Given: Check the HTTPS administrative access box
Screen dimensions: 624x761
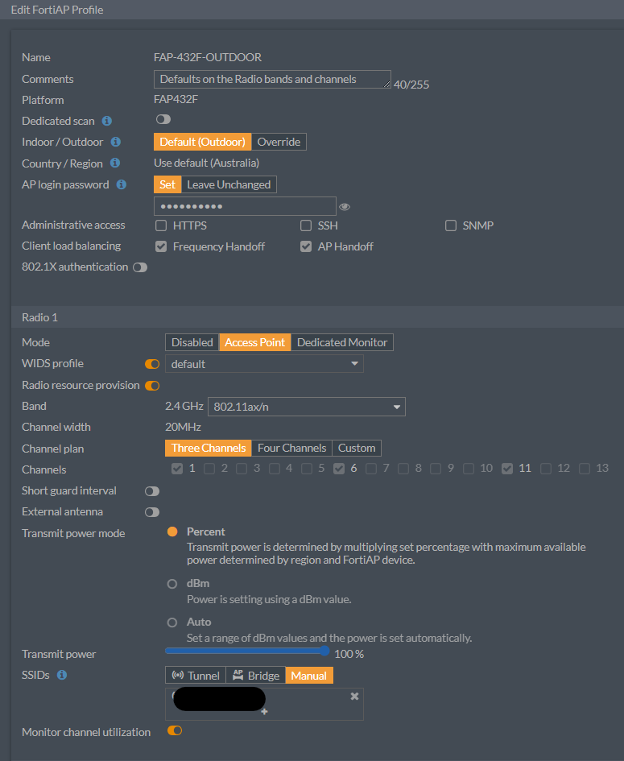Looking at the screenshot, I should [x=161, y=225].
